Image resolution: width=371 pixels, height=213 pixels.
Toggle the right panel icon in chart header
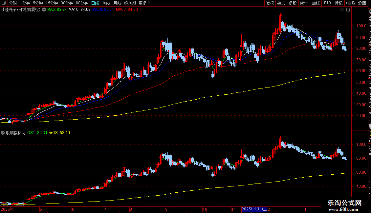[348, 10]
